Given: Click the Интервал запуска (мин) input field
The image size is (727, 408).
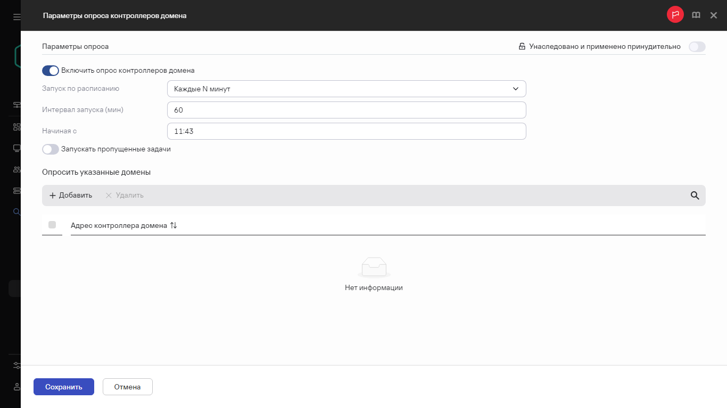Looking at the screenshot, I should pos(346,110).
